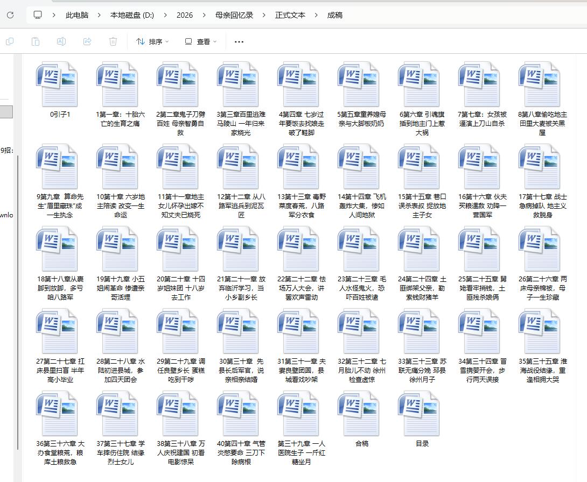This screenshot has height=482, width=587.
Task: Expand chevron after 母亲回忆录 in breadcrumb
Action: click(x=264, y=15)
